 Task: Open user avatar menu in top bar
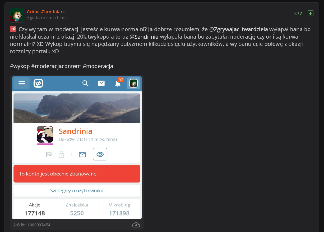point(134,83)
